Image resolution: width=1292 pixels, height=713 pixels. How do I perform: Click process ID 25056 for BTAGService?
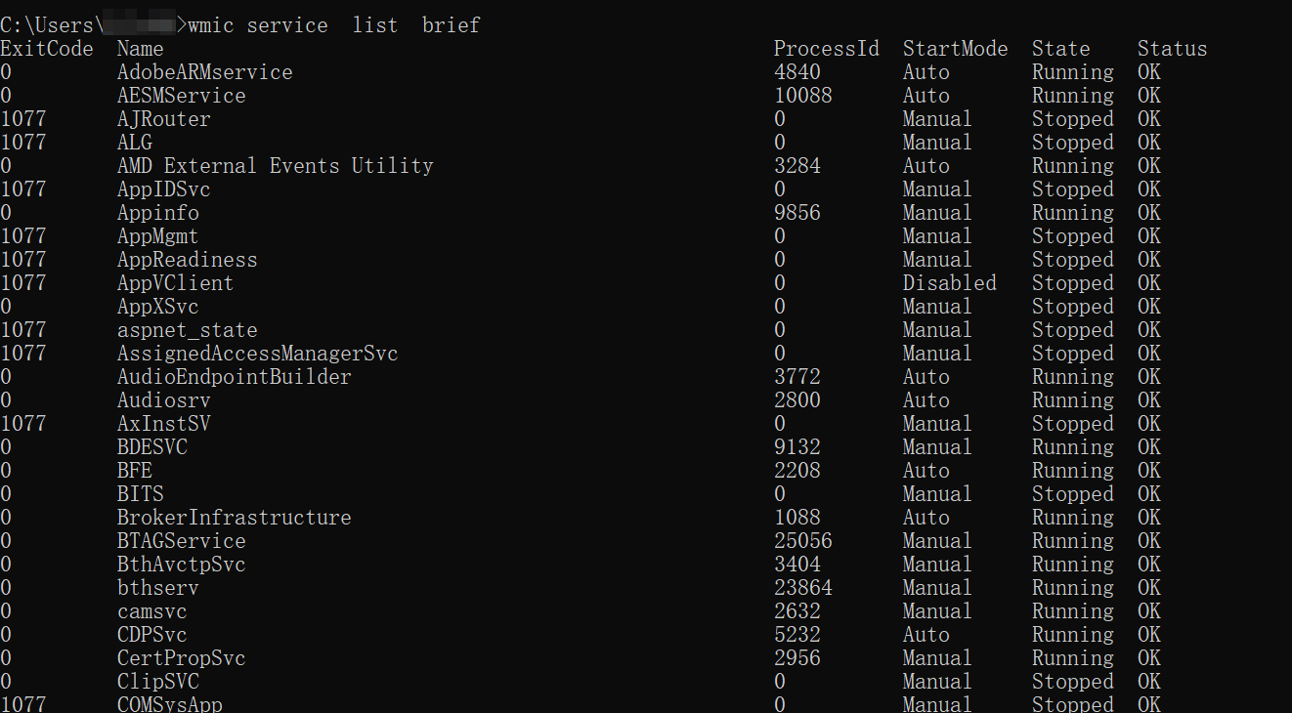(x=803, y=541)
